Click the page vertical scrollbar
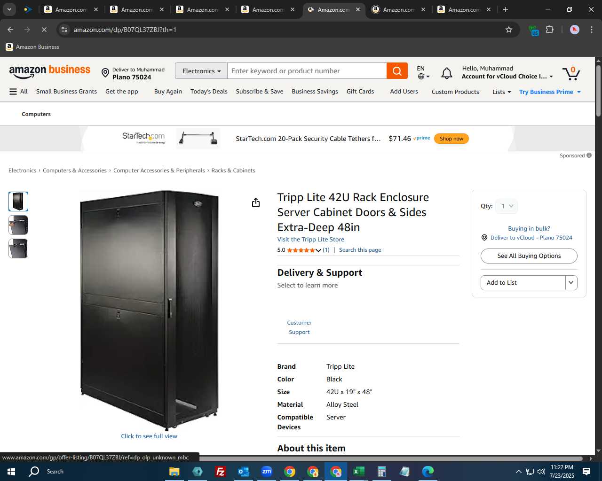The height and width of the screenshot is (481, 602). tap(598, 91)
